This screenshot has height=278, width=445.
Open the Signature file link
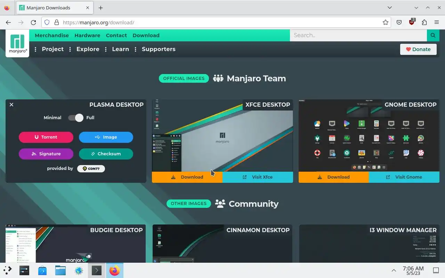[x=46, y=154]
